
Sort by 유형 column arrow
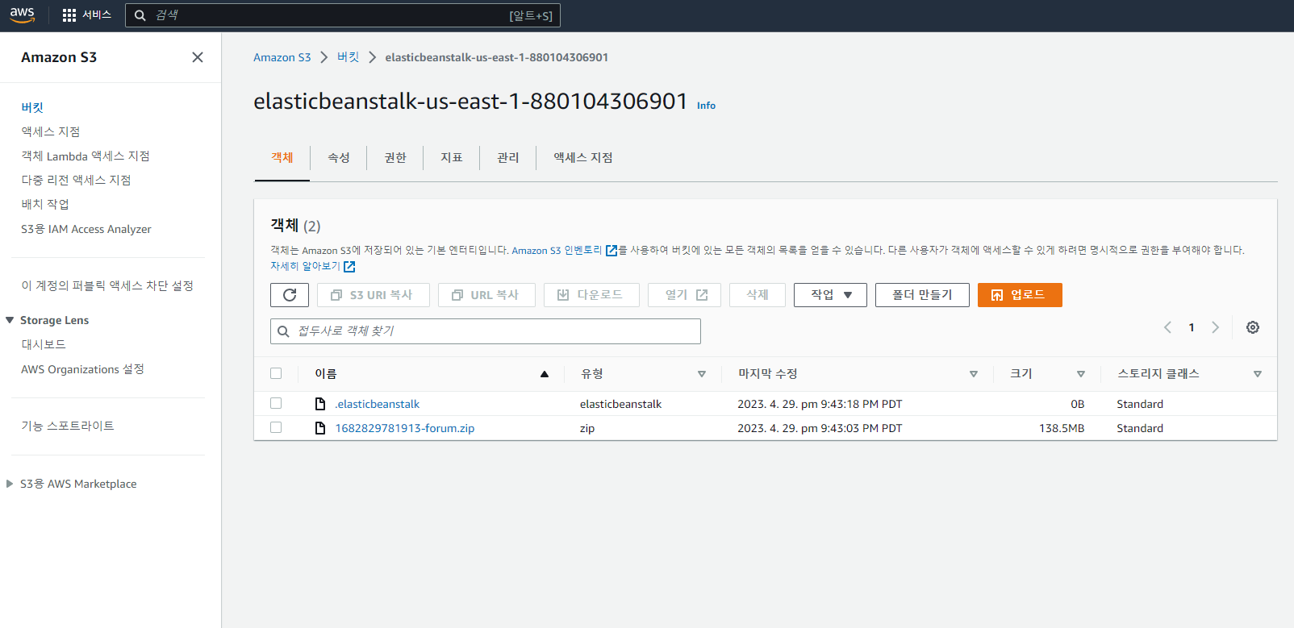click(x=702, y=374)
